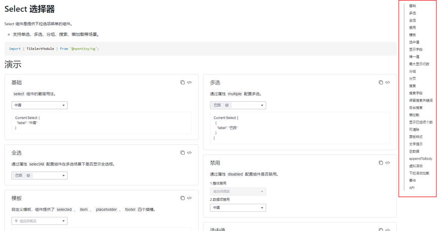Jump to 文字提示 section
Viewport: 438px width, 231px height.
pyautogui.click(x=416, y=144)
